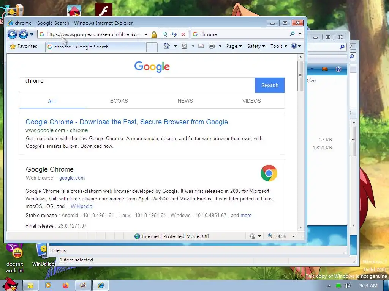
Task: Expand the zoom level dropdown arrow
Action: click(294, 236)
